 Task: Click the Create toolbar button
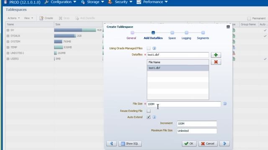[x=46, y=18]
